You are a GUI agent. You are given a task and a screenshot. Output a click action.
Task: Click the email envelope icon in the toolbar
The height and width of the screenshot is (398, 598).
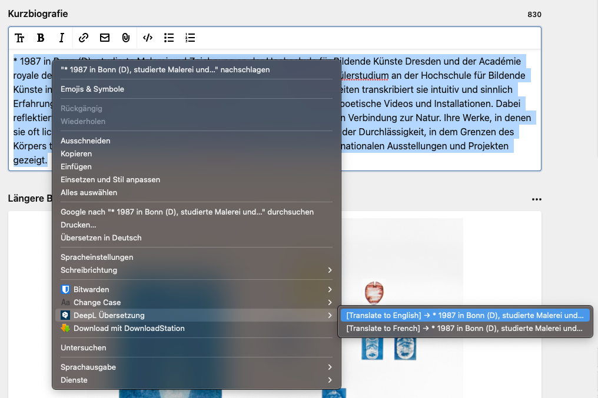coord(104,38)
